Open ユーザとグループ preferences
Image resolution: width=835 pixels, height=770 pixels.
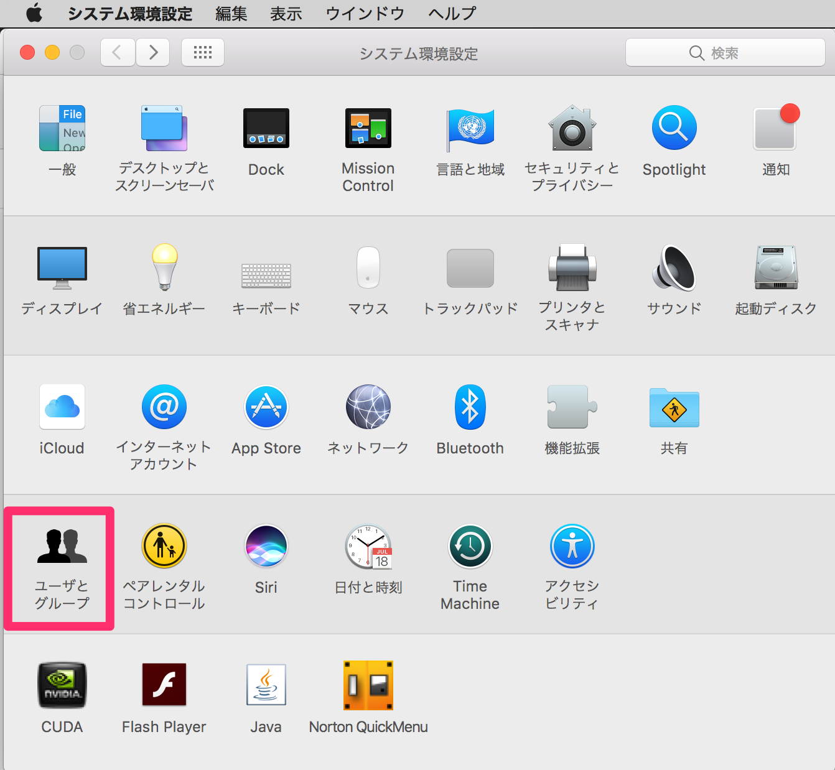[62, 546]
